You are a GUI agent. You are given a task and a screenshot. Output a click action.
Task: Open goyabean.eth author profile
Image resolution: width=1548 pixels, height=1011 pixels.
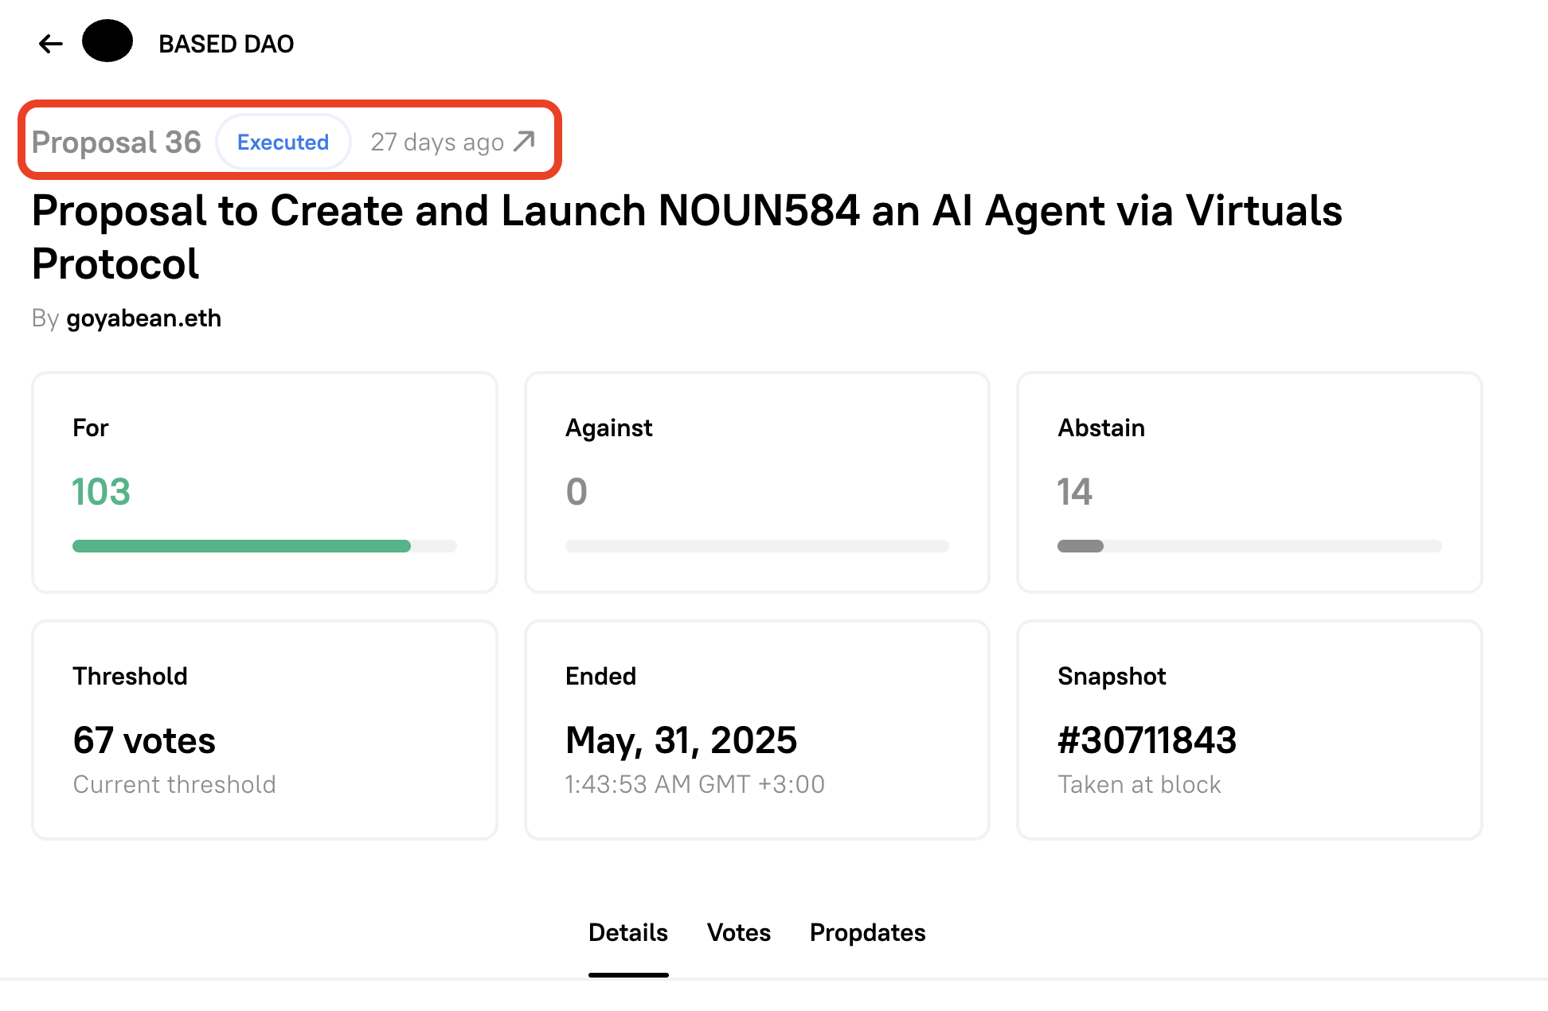pos(144,318)
